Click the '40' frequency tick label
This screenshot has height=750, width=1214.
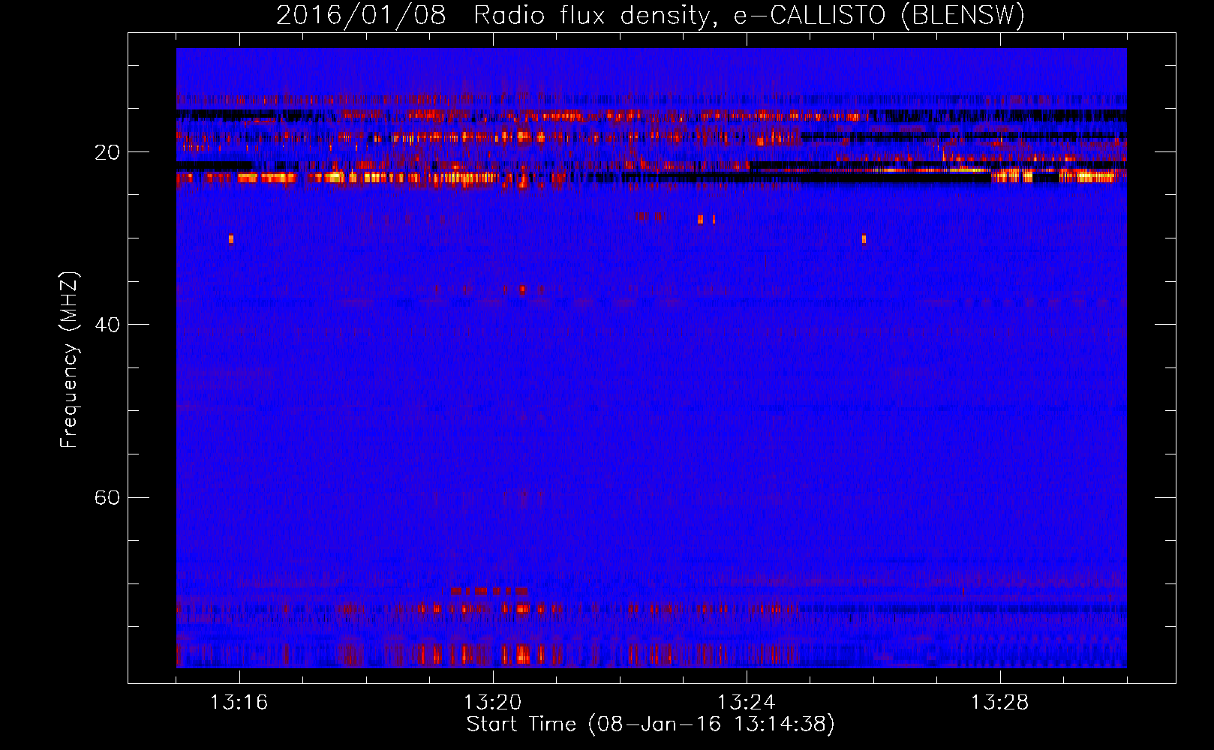(x=107, y=325)
